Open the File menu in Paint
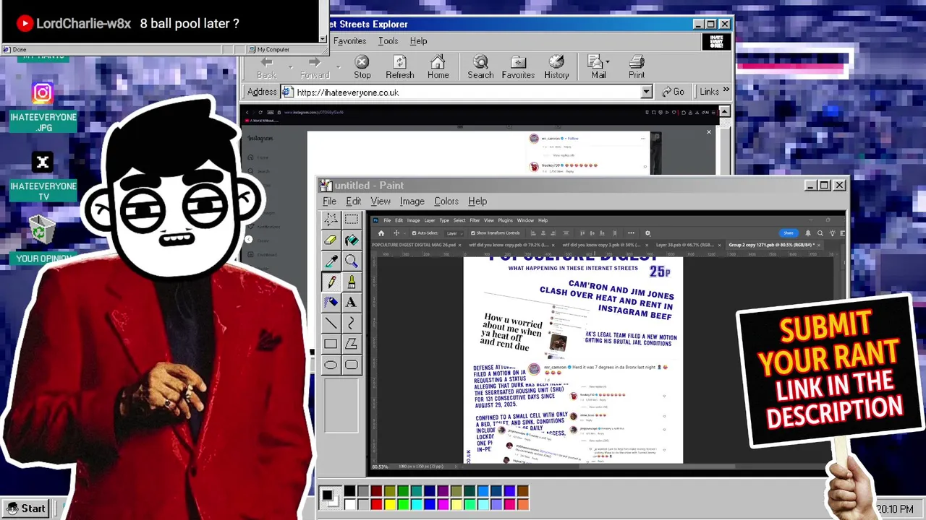This screenshot has width=926, height=520. point(329,201)
